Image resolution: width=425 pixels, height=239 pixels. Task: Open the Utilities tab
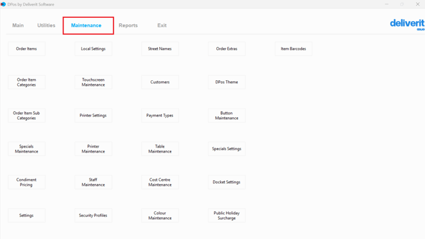pyautogui.click(x=46, y=25)
